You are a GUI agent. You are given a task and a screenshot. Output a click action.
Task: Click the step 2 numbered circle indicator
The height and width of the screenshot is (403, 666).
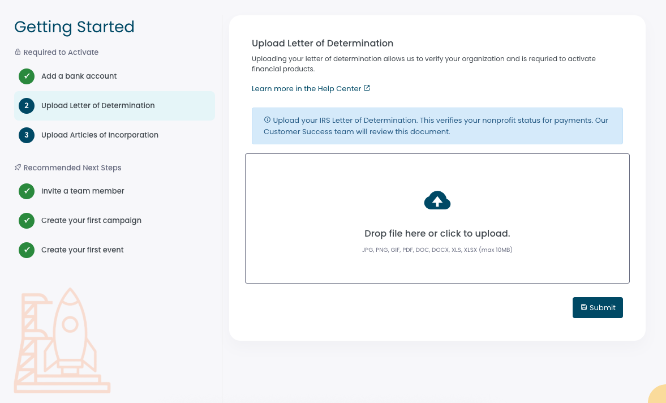coord(27,106)
